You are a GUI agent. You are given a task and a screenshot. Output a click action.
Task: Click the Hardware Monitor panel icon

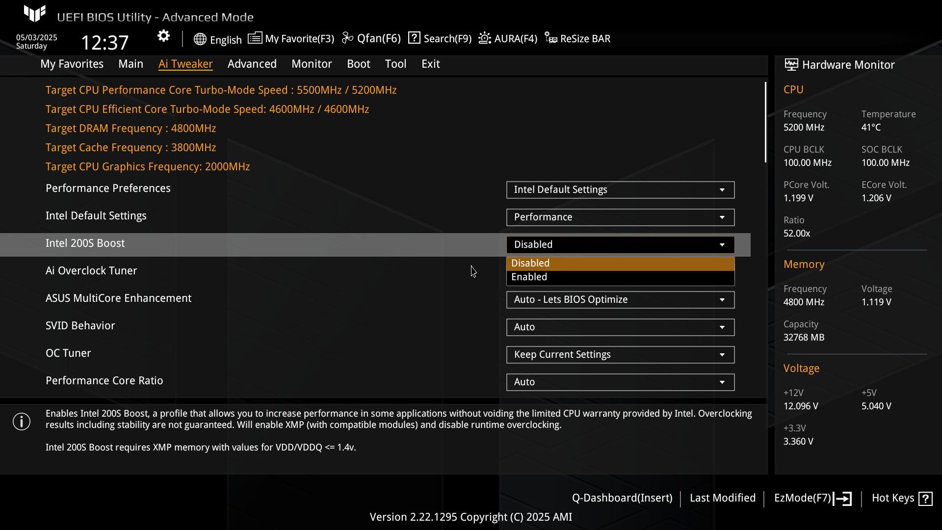click(x=791, y=64)
